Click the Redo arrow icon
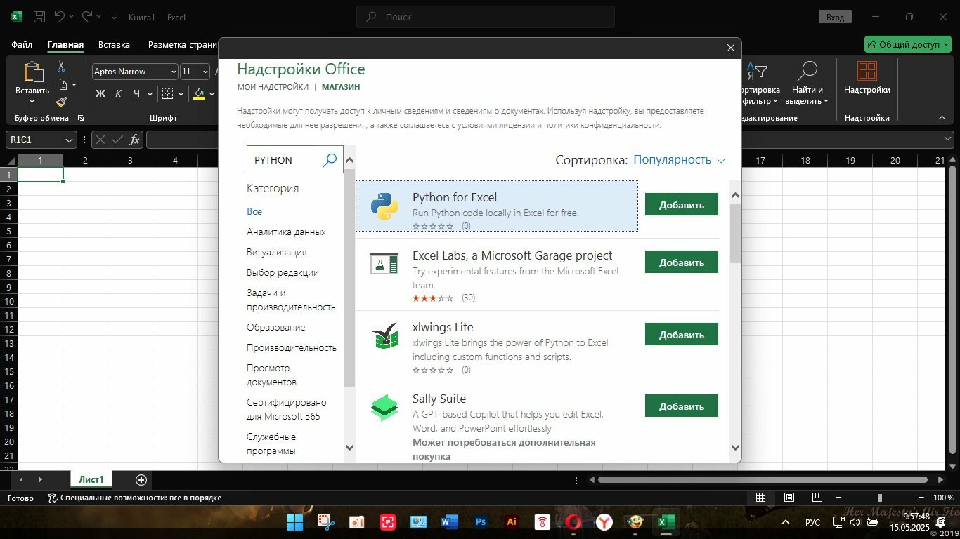The image size is (960, 539). coord(86,16)
